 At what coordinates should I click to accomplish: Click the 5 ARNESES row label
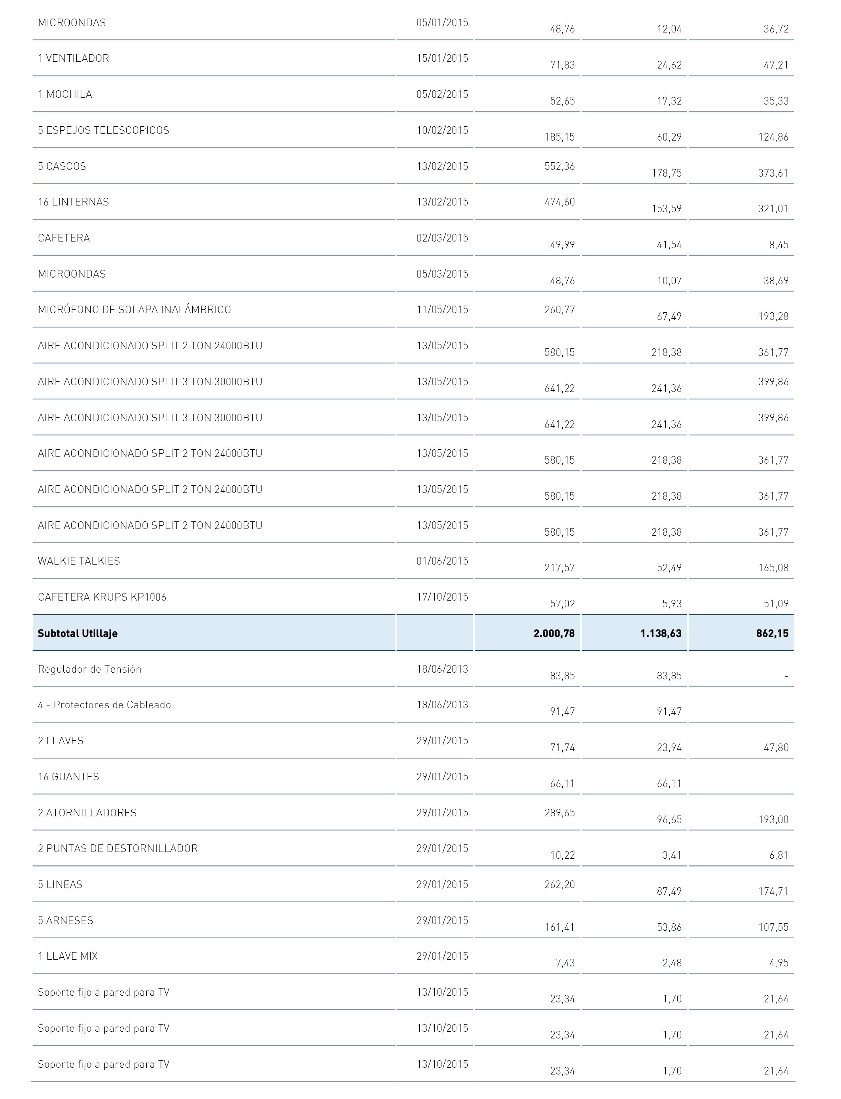pyautogui.click(x=66, y=920)
